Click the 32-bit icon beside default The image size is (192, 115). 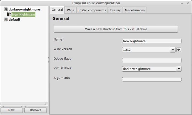[x=6, y=19]
